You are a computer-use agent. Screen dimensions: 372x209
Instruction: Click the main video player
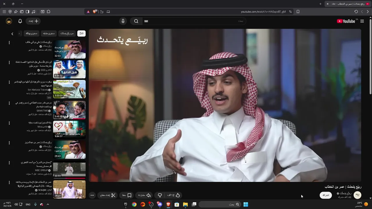coord(225,105)
